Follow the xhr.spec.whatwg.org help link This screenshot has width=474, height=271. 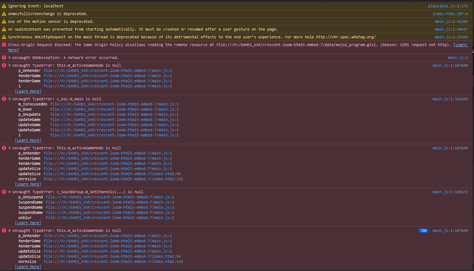[x=346, y=37]
